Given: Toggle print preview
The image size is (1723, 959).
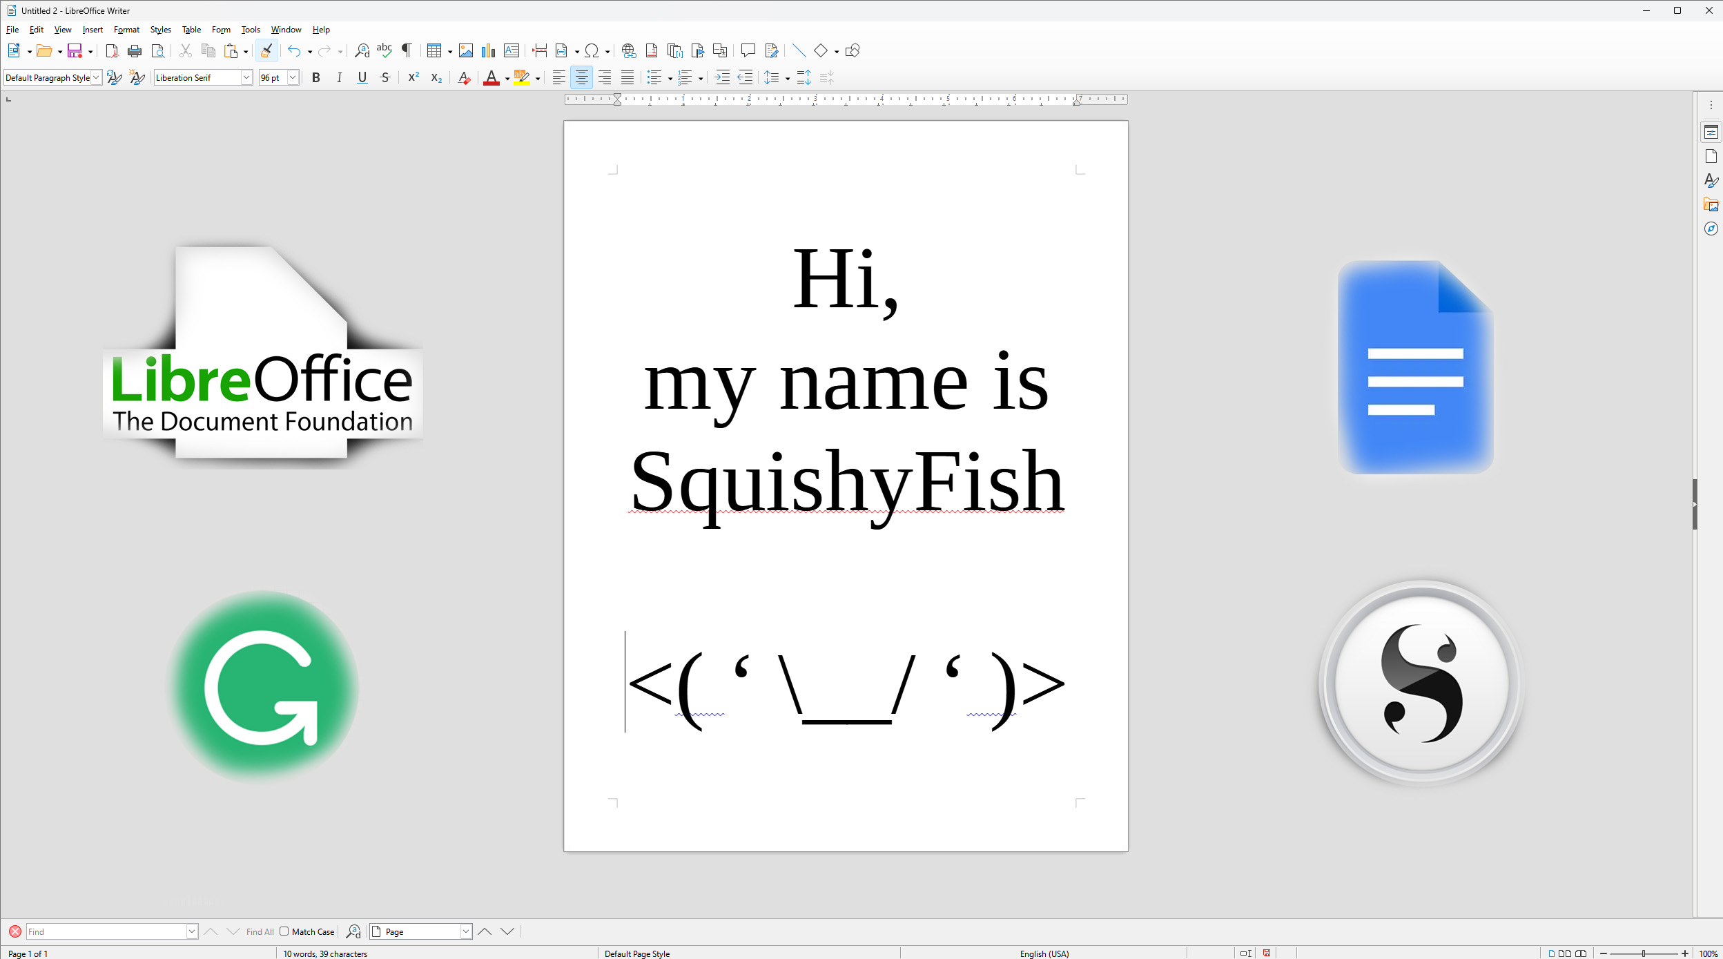Looking at the screenshot, I should 157,50.
